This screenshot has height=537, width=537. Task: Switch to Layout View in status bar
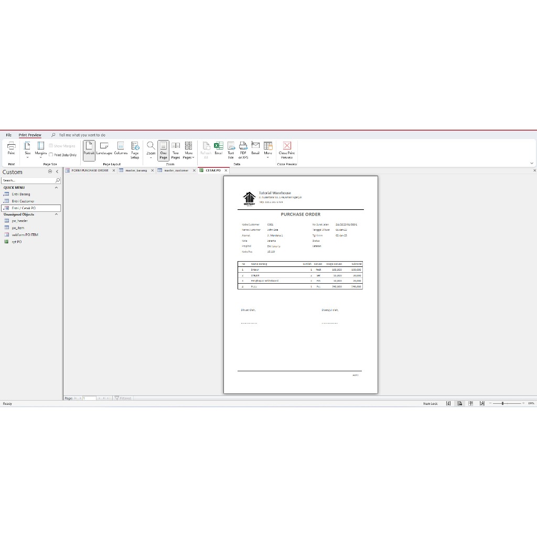click(471, 403)
